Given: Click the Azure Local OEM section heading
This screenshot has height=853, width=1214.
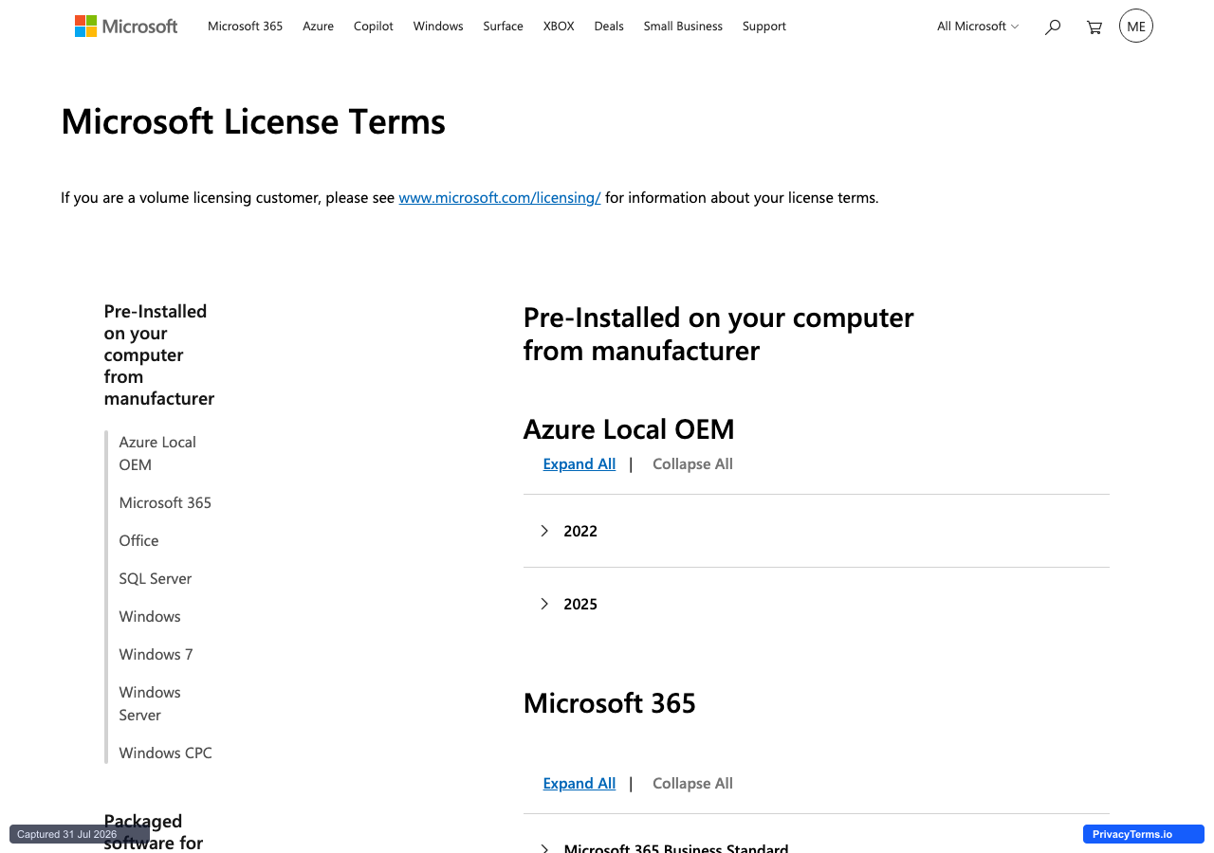Looking at the screenshot, I should tap(629, 429).
